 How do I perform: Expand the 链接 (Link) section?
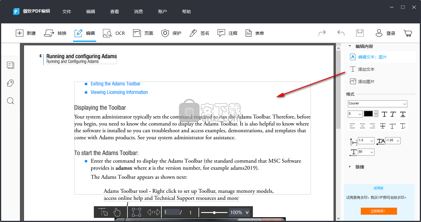tap(350, 167)
